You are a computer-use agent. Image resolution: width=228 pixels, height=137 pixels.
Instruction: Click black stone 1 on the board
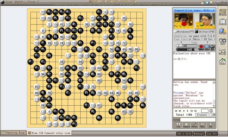[130, 31]
